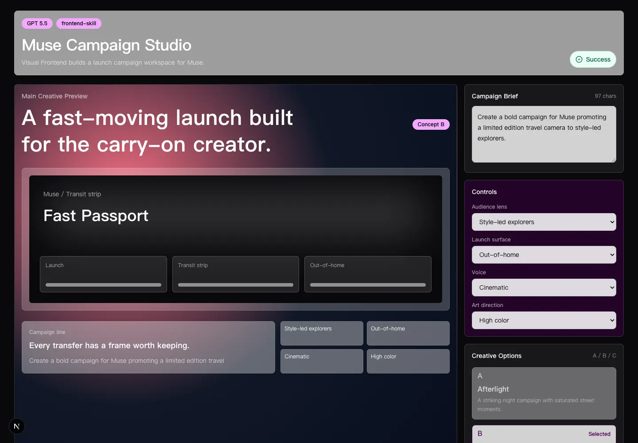
Task: Click the Next.js dev tools N icon
Action: [17, 426]
